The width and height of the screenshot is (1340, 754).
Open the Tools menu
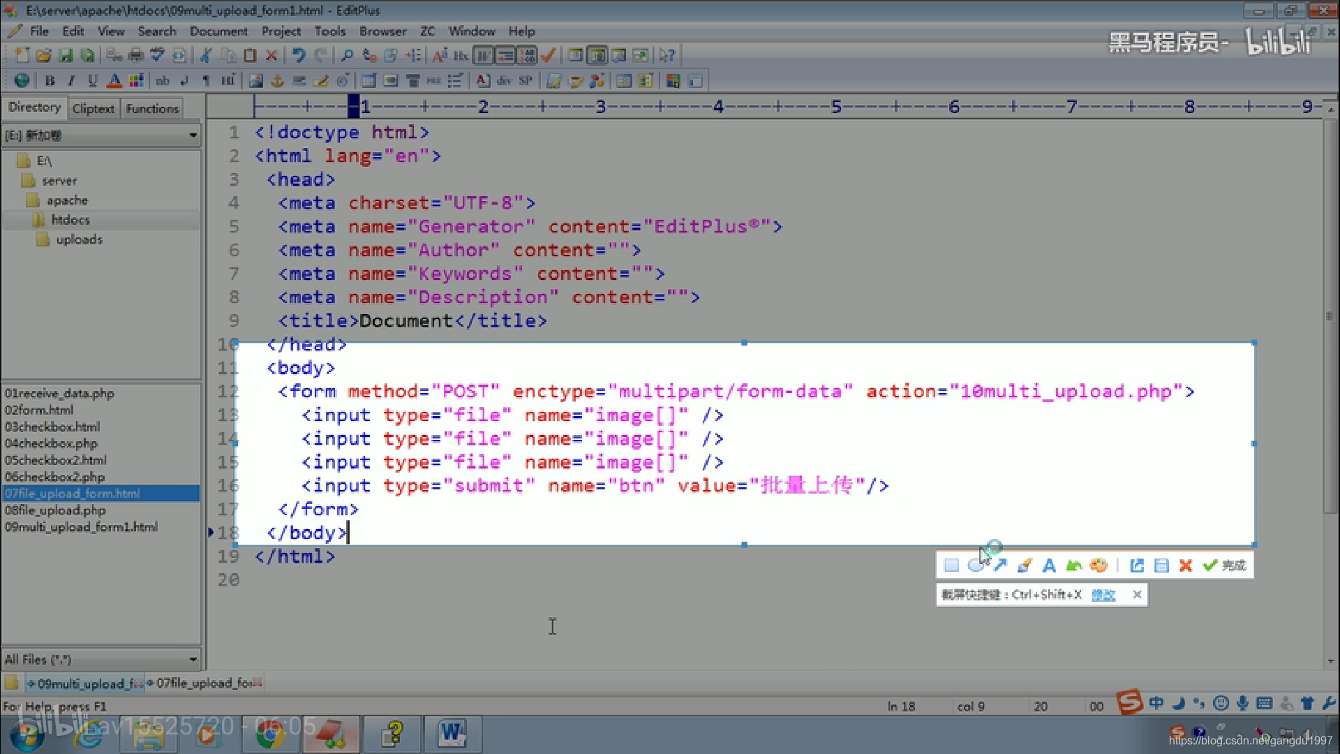(330, 31)
